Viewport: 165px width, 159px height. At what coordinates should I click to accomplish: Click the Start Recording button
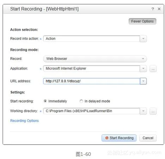(x=119, y=138)
